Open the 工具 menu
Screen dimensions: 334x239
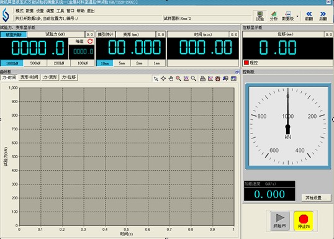(x=60, y=11)
